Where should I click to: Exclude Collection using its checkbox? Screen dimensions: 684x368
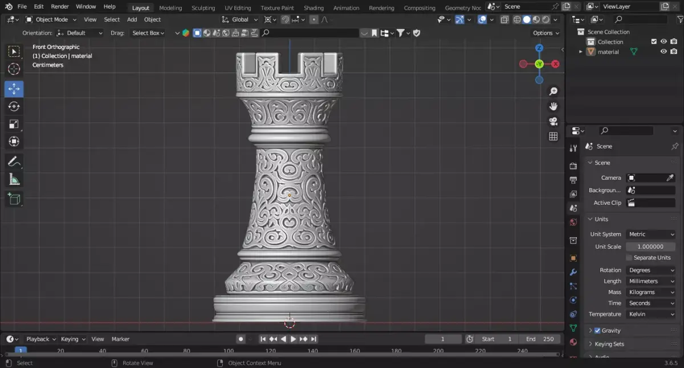point(654,42)
